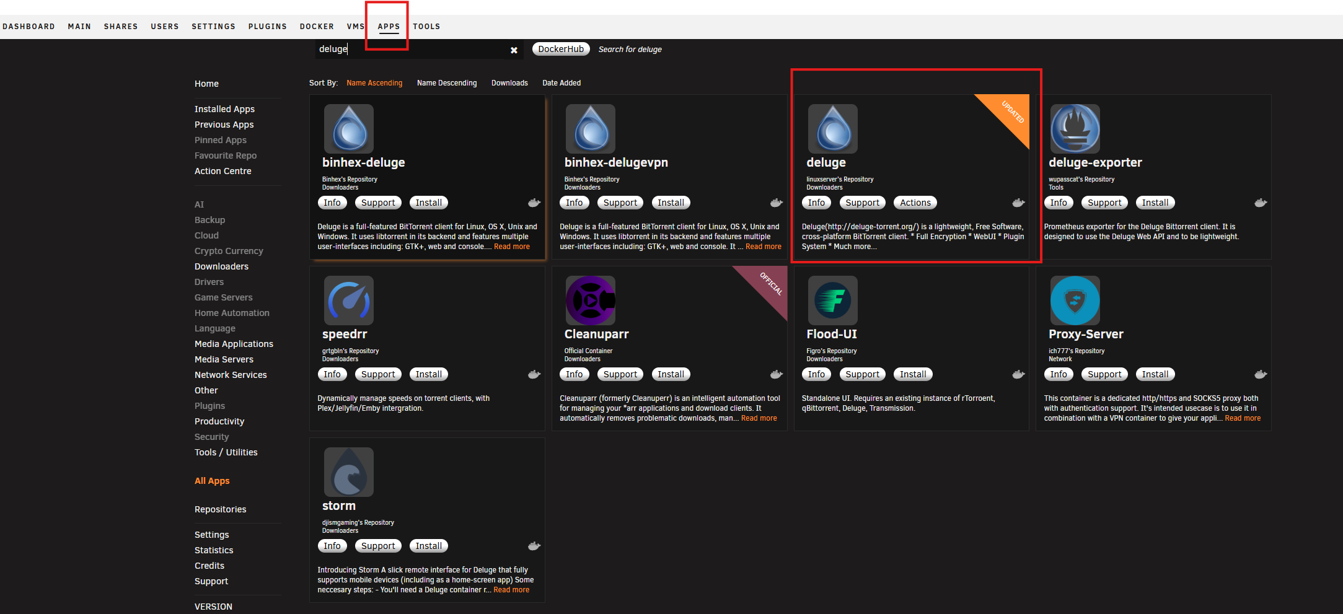Select the Downloaders category

(x=221, y=266)
